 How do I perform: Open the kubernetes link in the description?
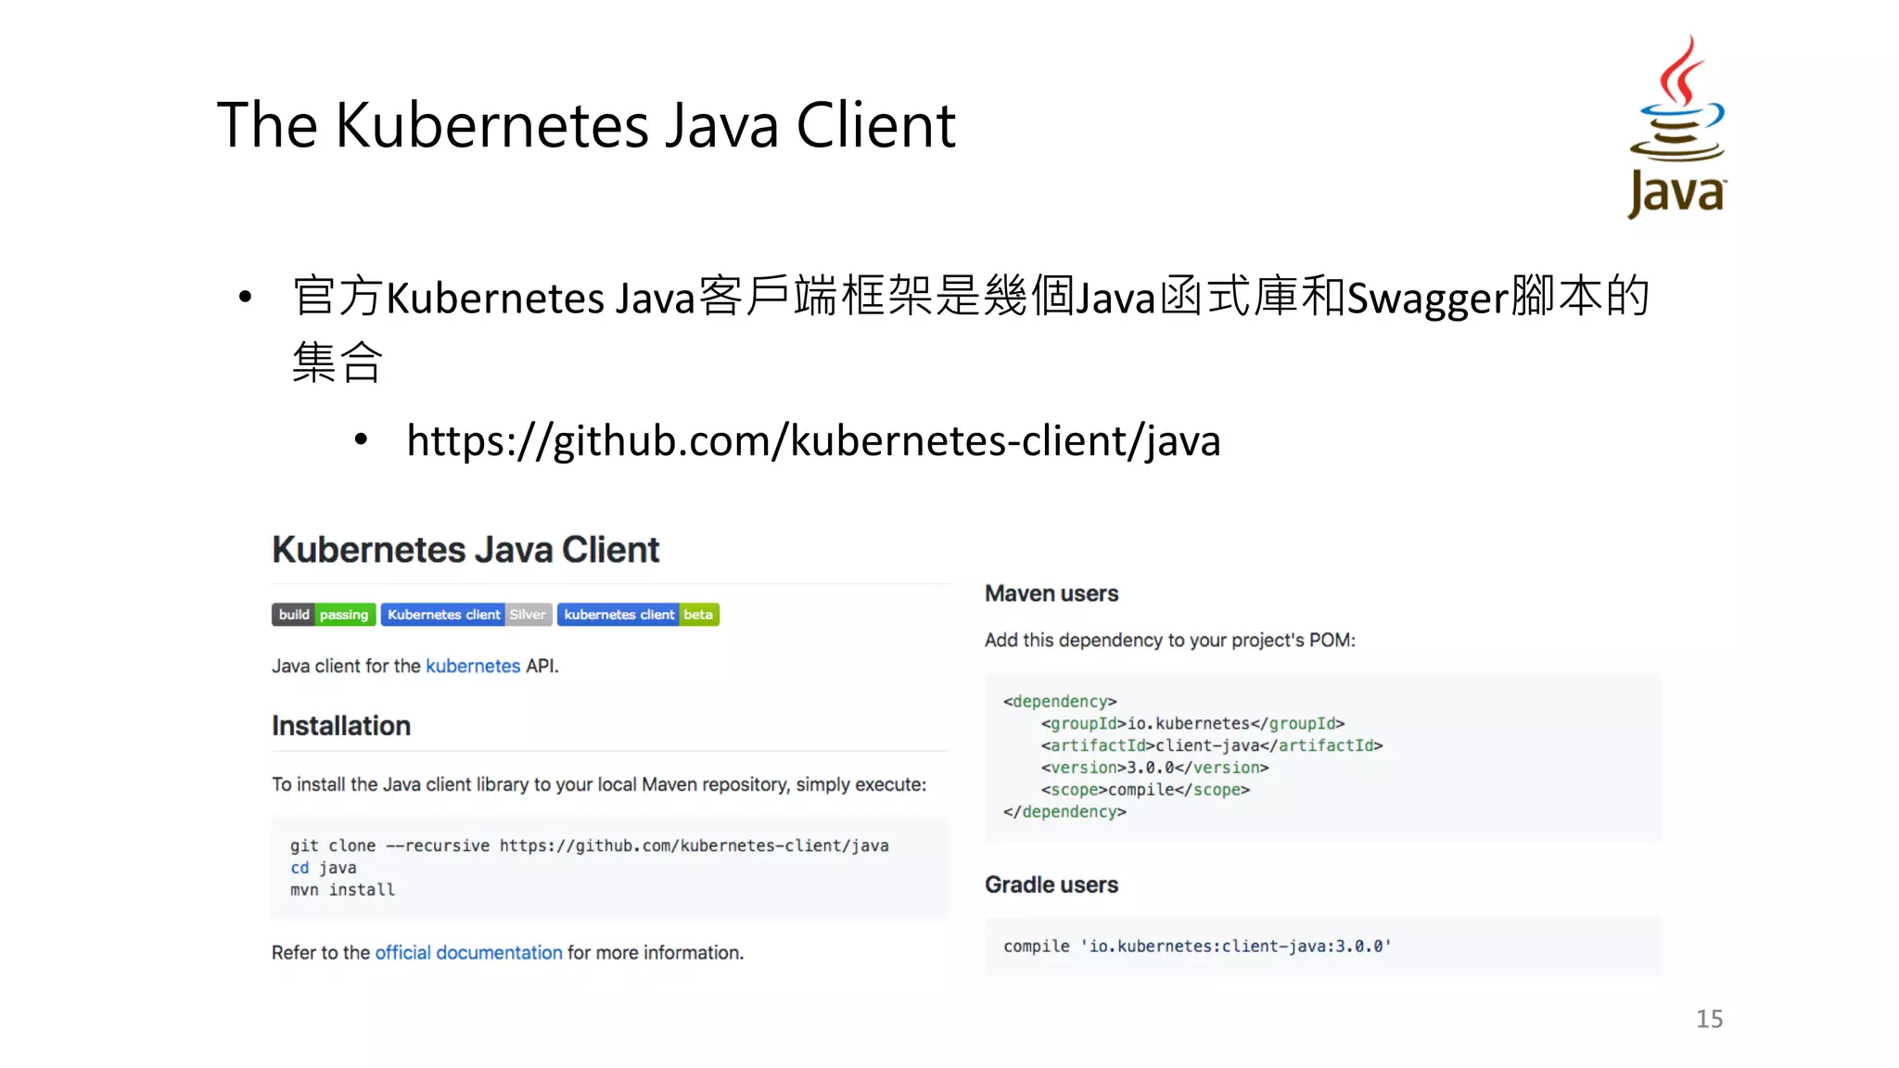click(x=473, y=666)
